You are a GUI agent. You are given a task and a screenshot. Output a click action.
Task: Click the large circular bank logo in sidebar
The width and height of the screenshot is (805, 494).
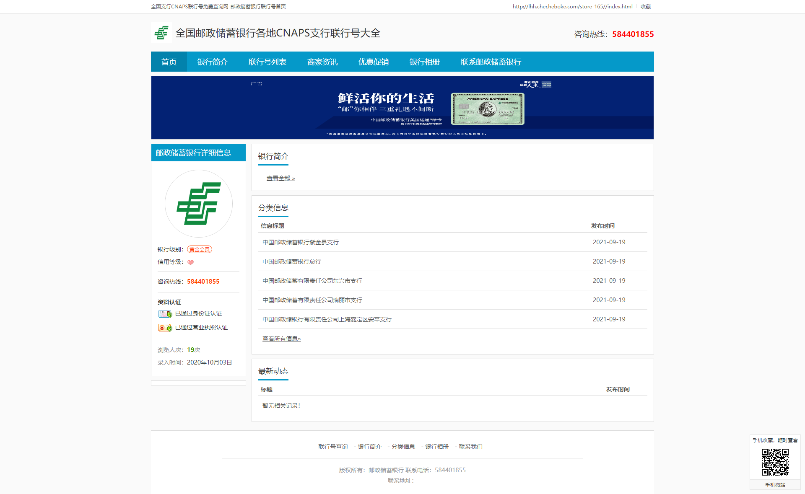199,204
